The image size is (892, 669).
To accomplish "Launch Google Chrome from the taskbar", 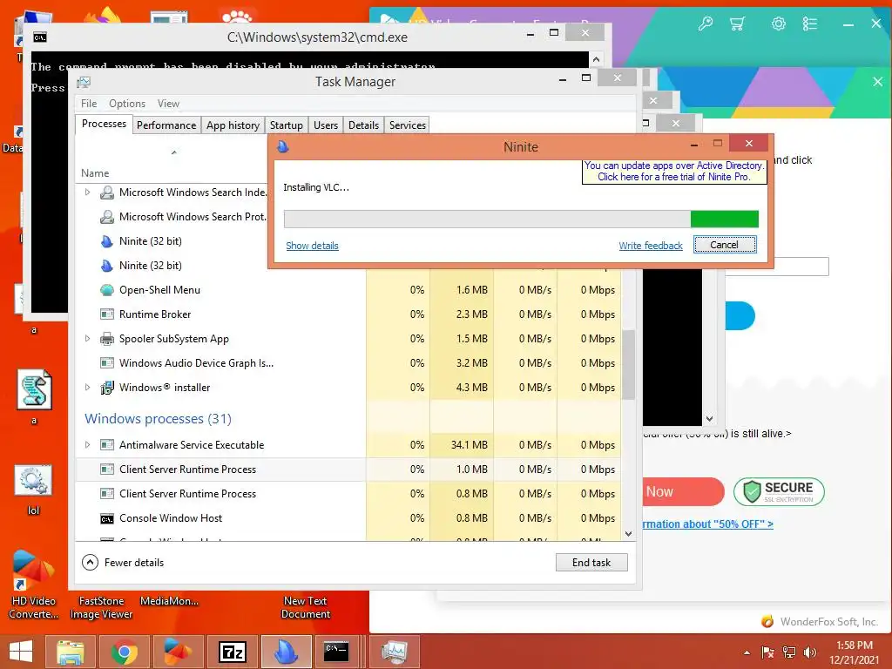I will [x=124, y=652].
